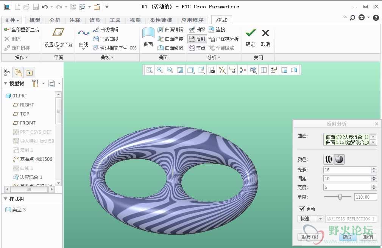Viewport: 382px width, 248px height.
Task: Click the 曲线 curve creation icon
Action: (x=84, y=33)
